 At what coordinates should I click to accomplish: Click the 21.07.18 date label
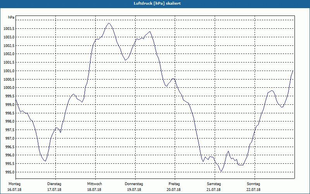(x=214, y=190)
